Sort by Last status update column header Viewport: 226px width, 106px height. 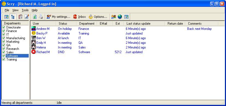pos(144,24)
